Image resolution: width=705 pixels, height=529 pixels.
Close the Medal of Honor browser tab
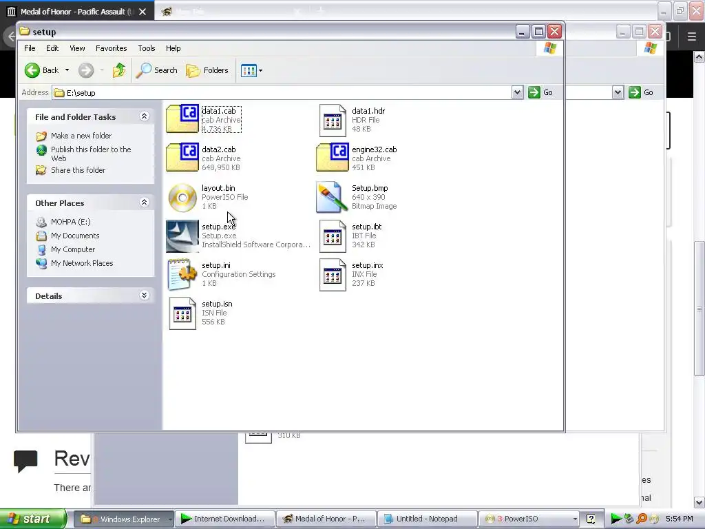(143, 12)
